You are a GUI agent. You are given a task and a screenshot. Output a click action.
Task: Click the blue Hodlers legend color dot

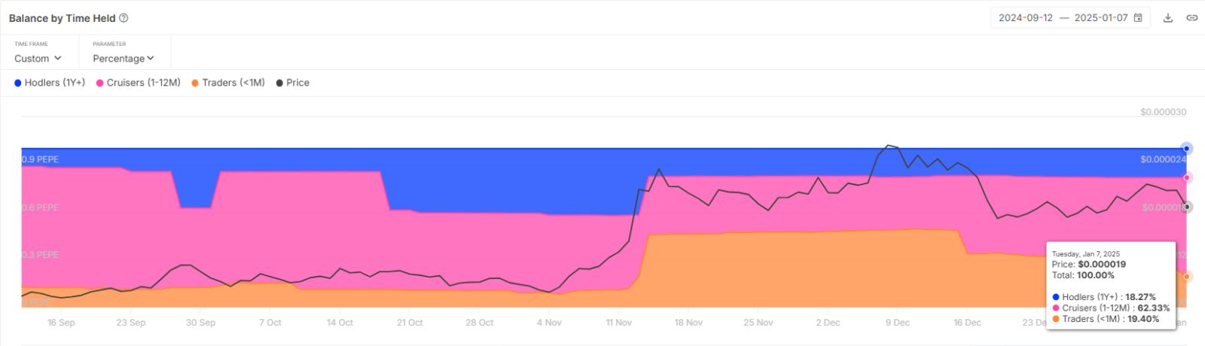pyautogui.click(x=18, y=83)
